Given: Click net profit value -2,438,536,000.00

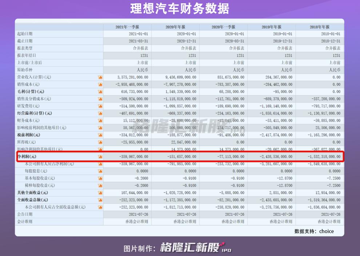Looking at the screenshot, I should 276,157.
